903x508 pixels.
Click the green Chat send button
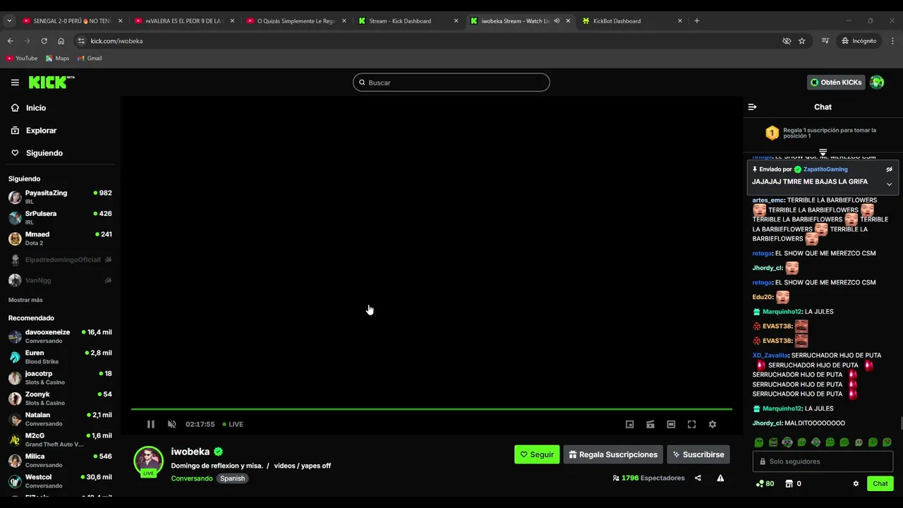coord(880,483)
